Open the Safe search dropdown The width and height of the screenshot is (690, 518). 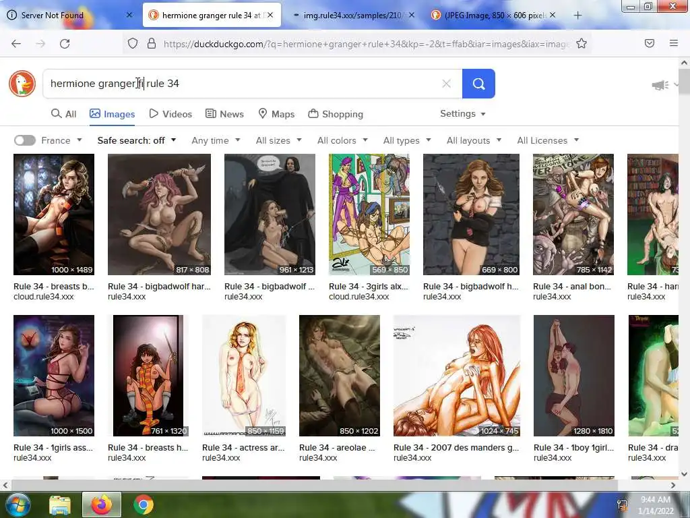tap(137, 140)
